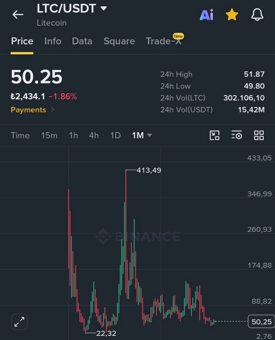Open the Payments link
275x340 pixels.
coord(33,110)
